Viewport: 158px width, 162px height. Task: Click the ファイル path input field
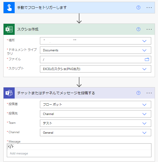[x=91, y=59]
